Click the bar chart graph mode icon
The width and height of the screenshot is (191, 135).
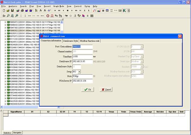pos(99,10)
